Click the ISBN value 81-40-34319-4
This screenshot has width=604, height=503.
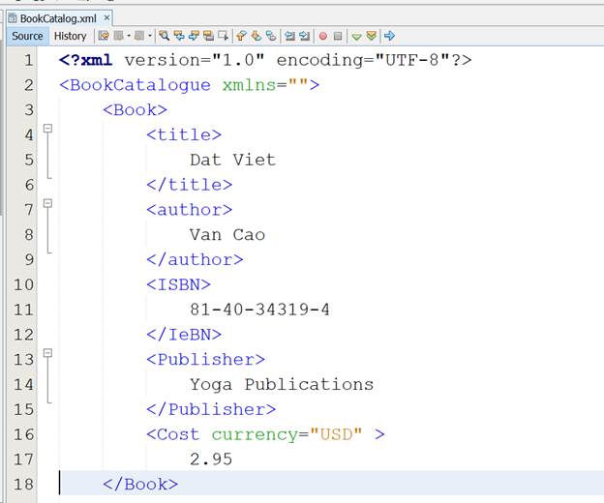[x=260, y=310]
